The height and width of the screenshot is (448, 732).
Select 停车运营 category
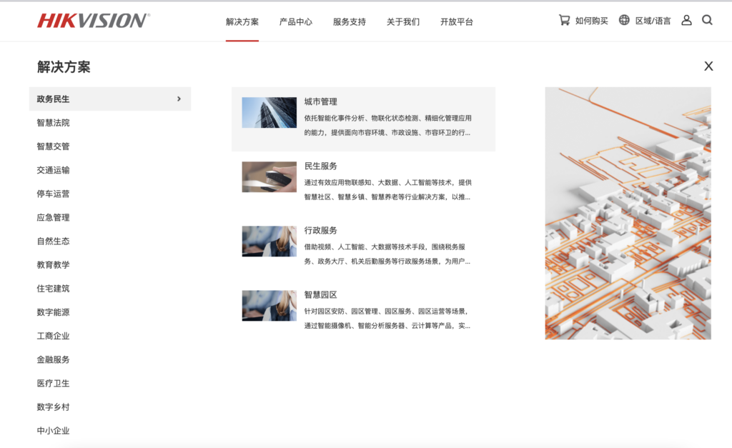pos(53,194)
